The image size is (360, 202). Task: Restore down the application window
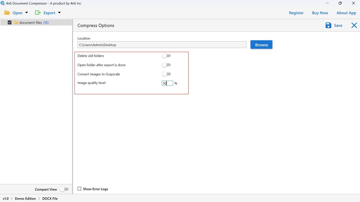point(340,3)
